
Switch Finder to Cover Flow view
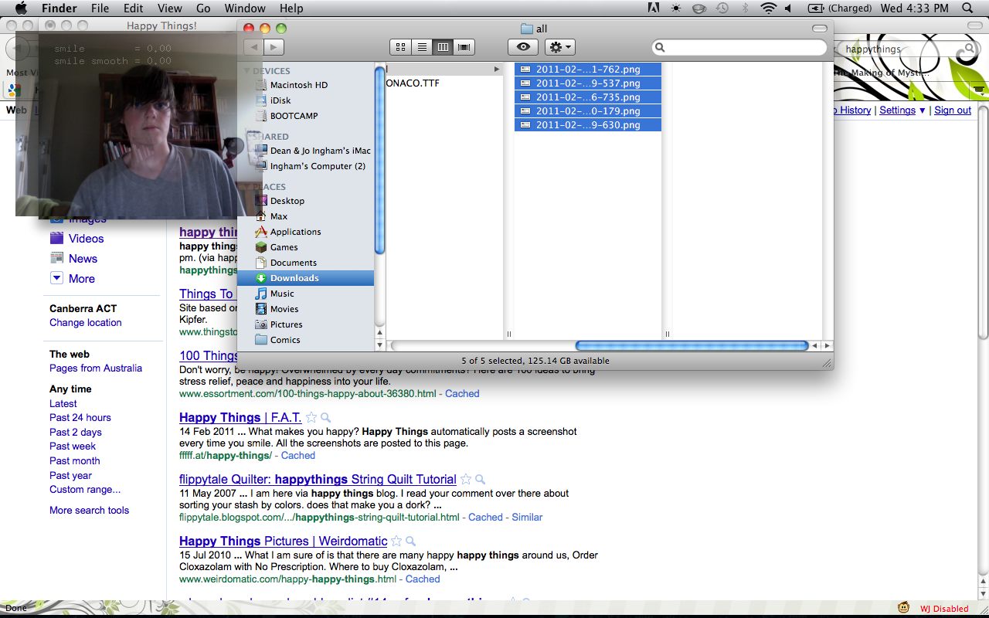tap(464, 47)
